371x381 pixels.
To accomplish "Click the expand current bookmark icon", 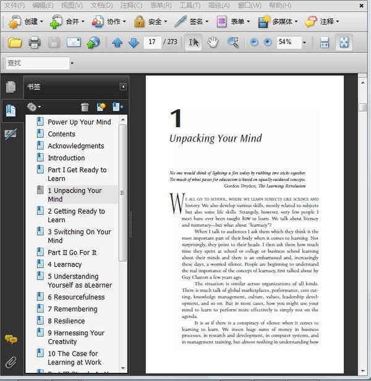I will [x=117, y=107].
